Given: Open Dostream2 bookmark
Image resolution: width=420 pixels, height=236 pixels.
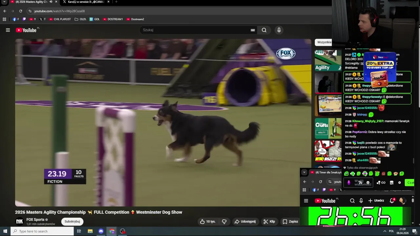Looking at the screenshot, I should click(135, 19).
